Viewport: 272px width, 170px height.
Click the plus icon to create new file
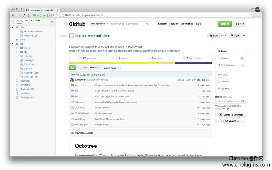[x=120, y=68]
